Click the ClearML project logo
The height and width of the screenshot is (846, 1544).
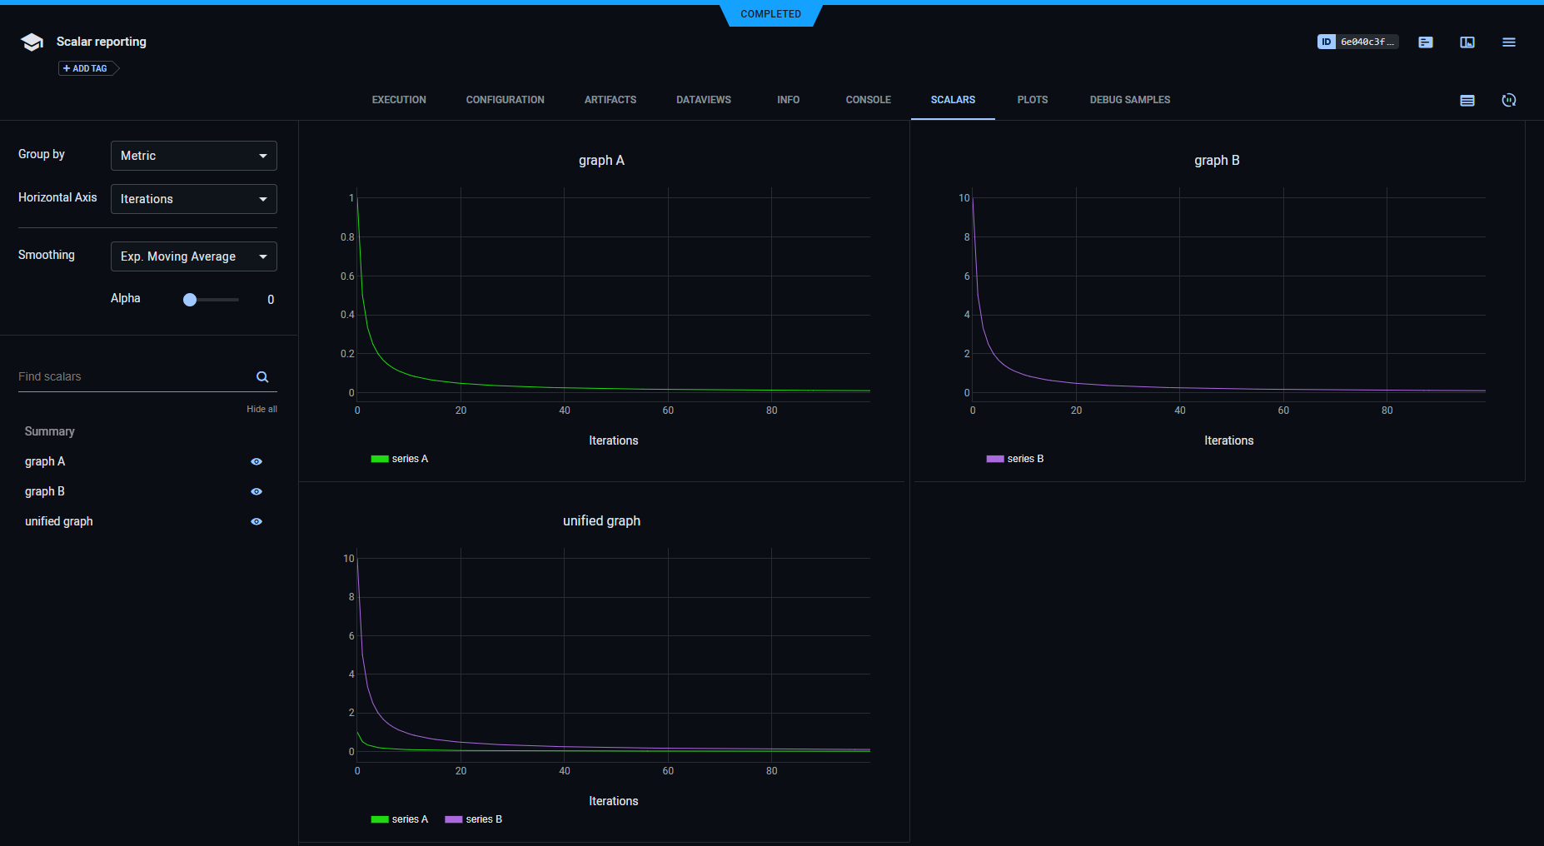pos(32,42)
